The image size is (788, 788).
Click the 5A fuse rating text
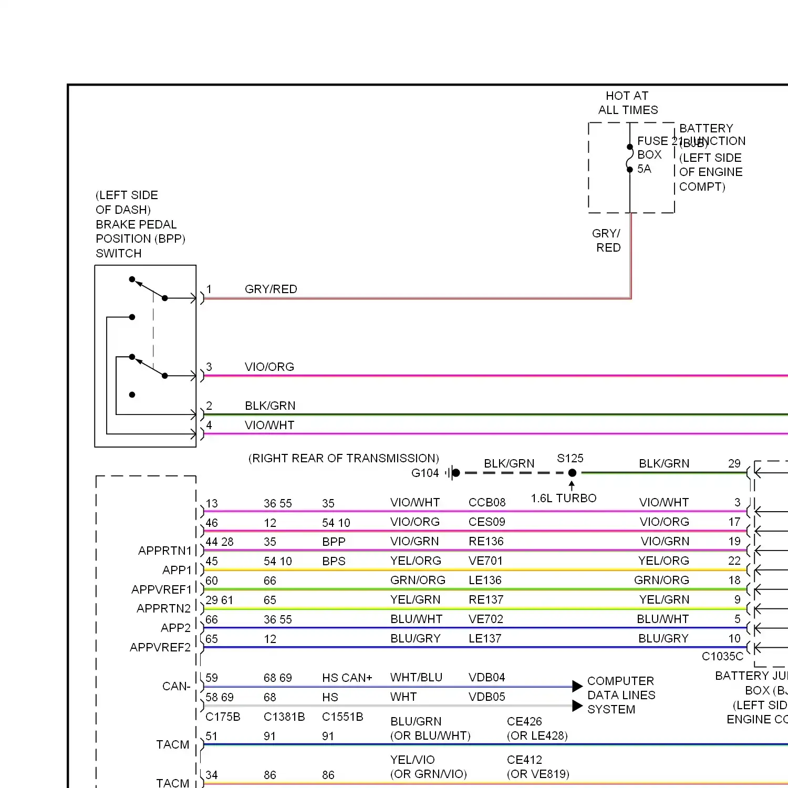pos(644,169)
